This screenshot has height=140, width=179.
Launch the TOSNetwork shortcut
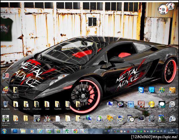point(37,120)
